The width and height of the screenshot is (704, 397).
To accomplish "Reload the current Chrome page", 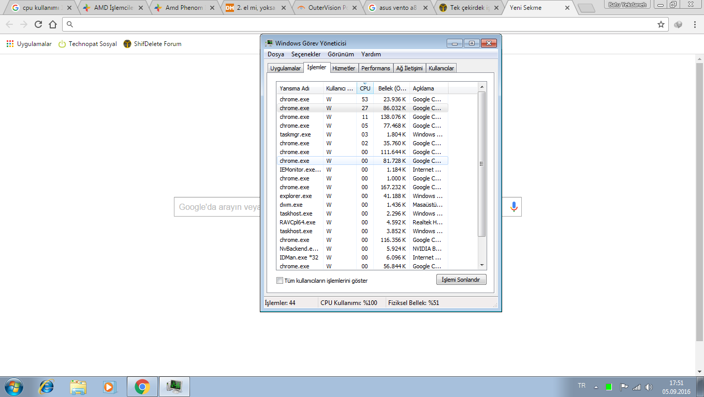I will (x=38, y=24).
